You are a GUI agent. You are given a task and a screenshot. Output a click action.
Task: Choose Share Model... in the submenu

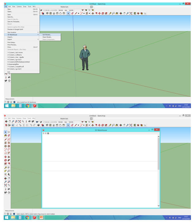click(50, 37)
